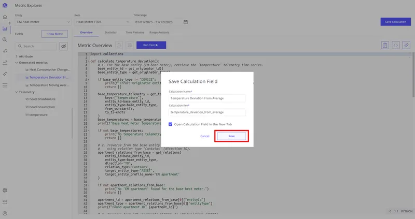The image size is (415, 219).
Task: Click the chevron left of 1:1 in status bar
Action: pyautogui.click(x=390, y=211)
